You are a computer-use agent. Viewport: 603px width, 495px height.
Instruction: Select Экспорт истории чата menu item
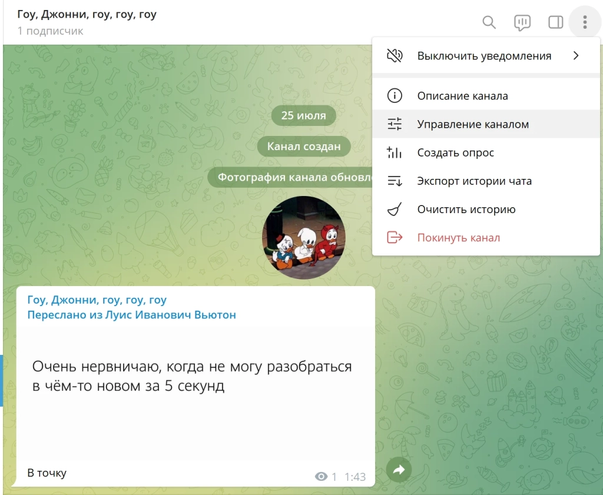(x=486, y=181)
